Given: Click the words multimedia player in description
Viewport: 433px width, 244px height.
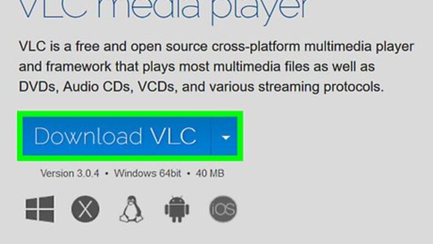Looking at the screenshot, I should point(359,47).
